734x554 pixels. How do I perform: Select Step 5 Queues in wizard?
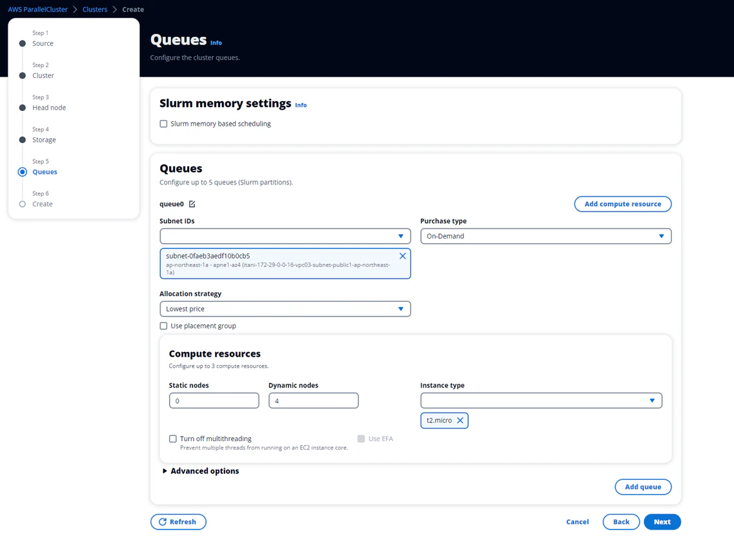click(45, 172)
